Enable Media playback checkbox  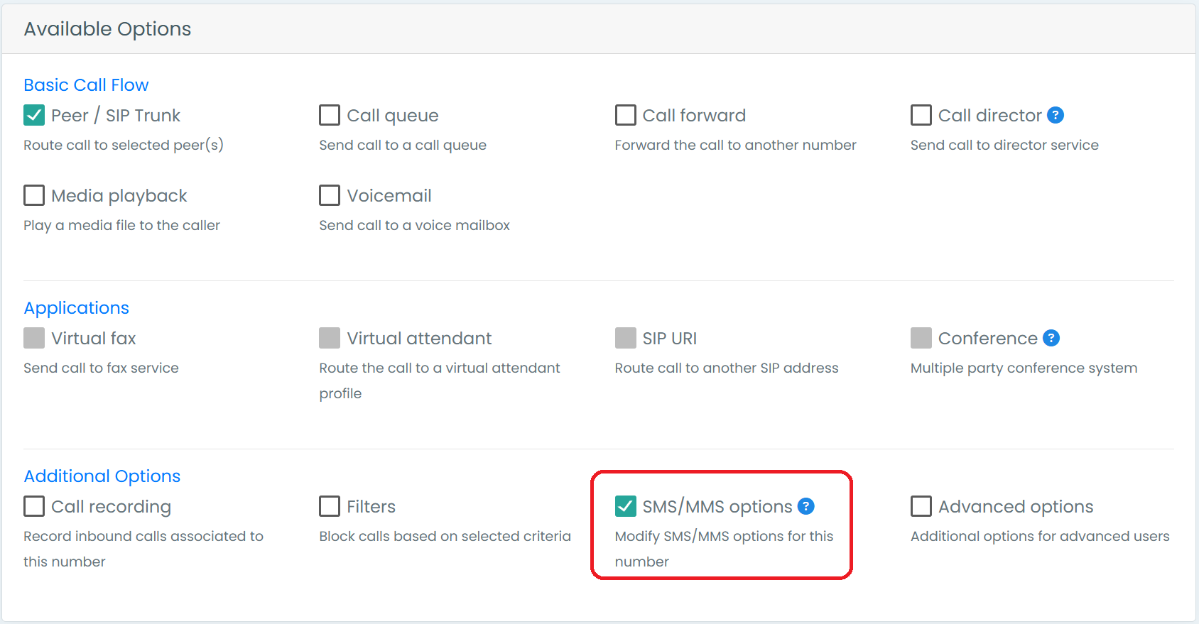[x=34, y=195]
